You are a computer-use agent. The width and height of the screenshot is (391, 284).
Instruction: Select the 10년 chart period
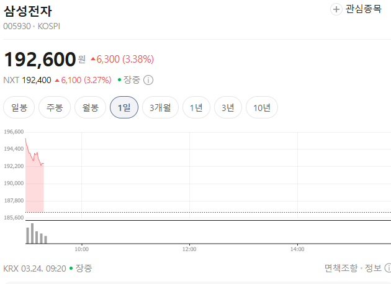point(262,108)
